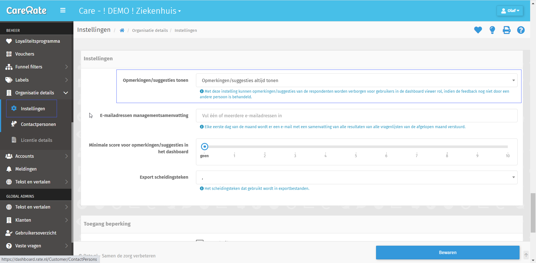Click the page vertical scrollbar thumb
This screenshot has width=536, height=263.
coord(533,213)
